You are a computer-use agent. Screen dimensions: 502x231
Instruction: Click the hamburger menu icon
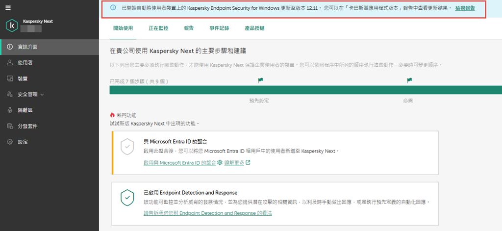click(x=8, y=8)
